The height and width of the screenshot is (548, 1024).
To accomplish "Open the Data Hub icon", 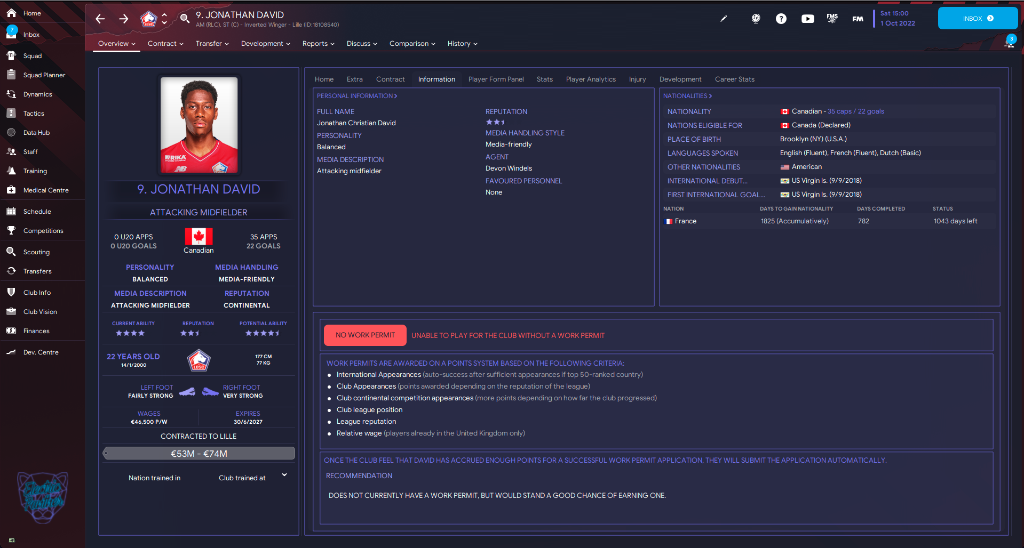I will 11,132.
